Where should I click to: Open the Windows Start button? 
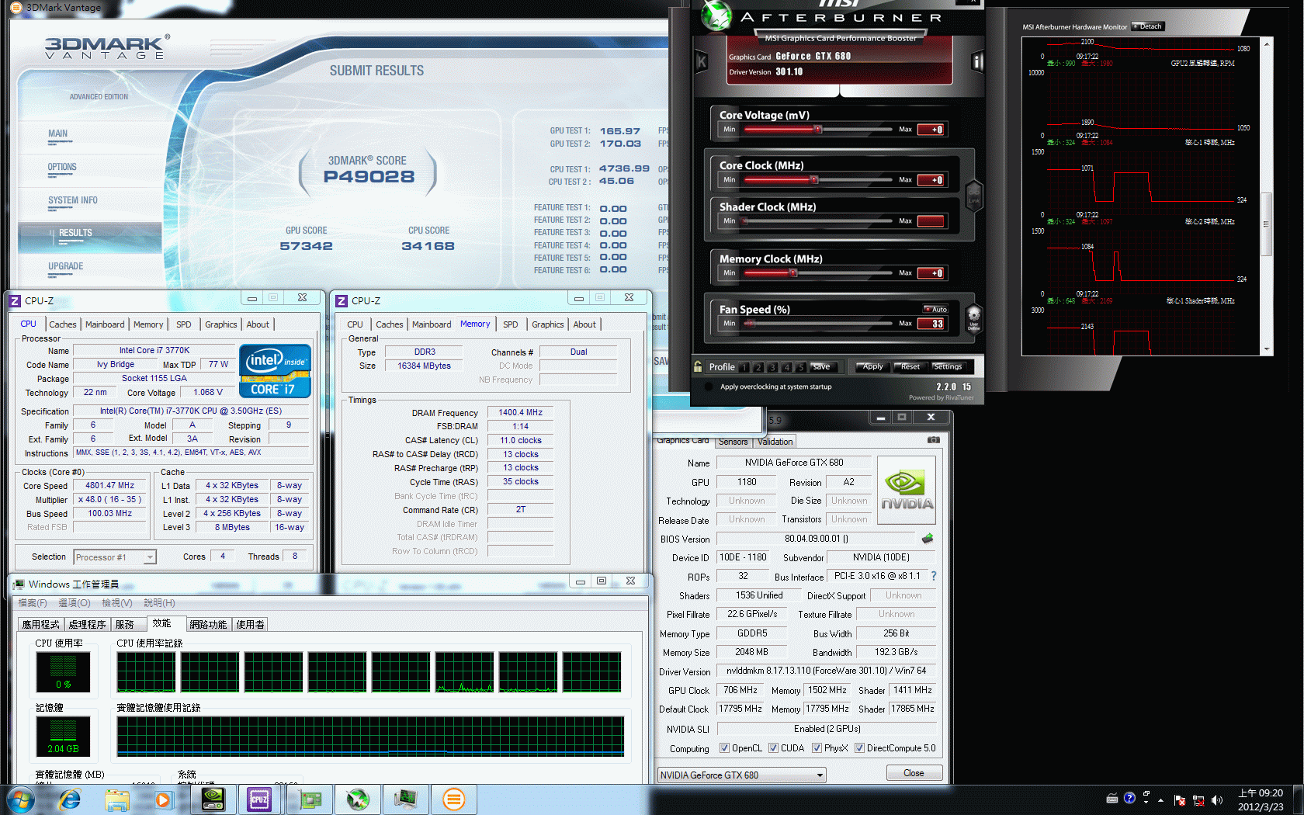[20, 799]
